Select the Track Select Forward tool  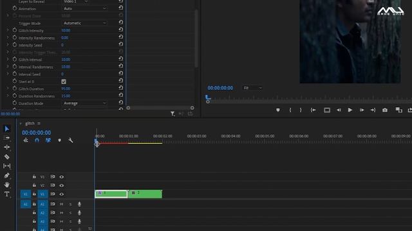coord(7,138)
